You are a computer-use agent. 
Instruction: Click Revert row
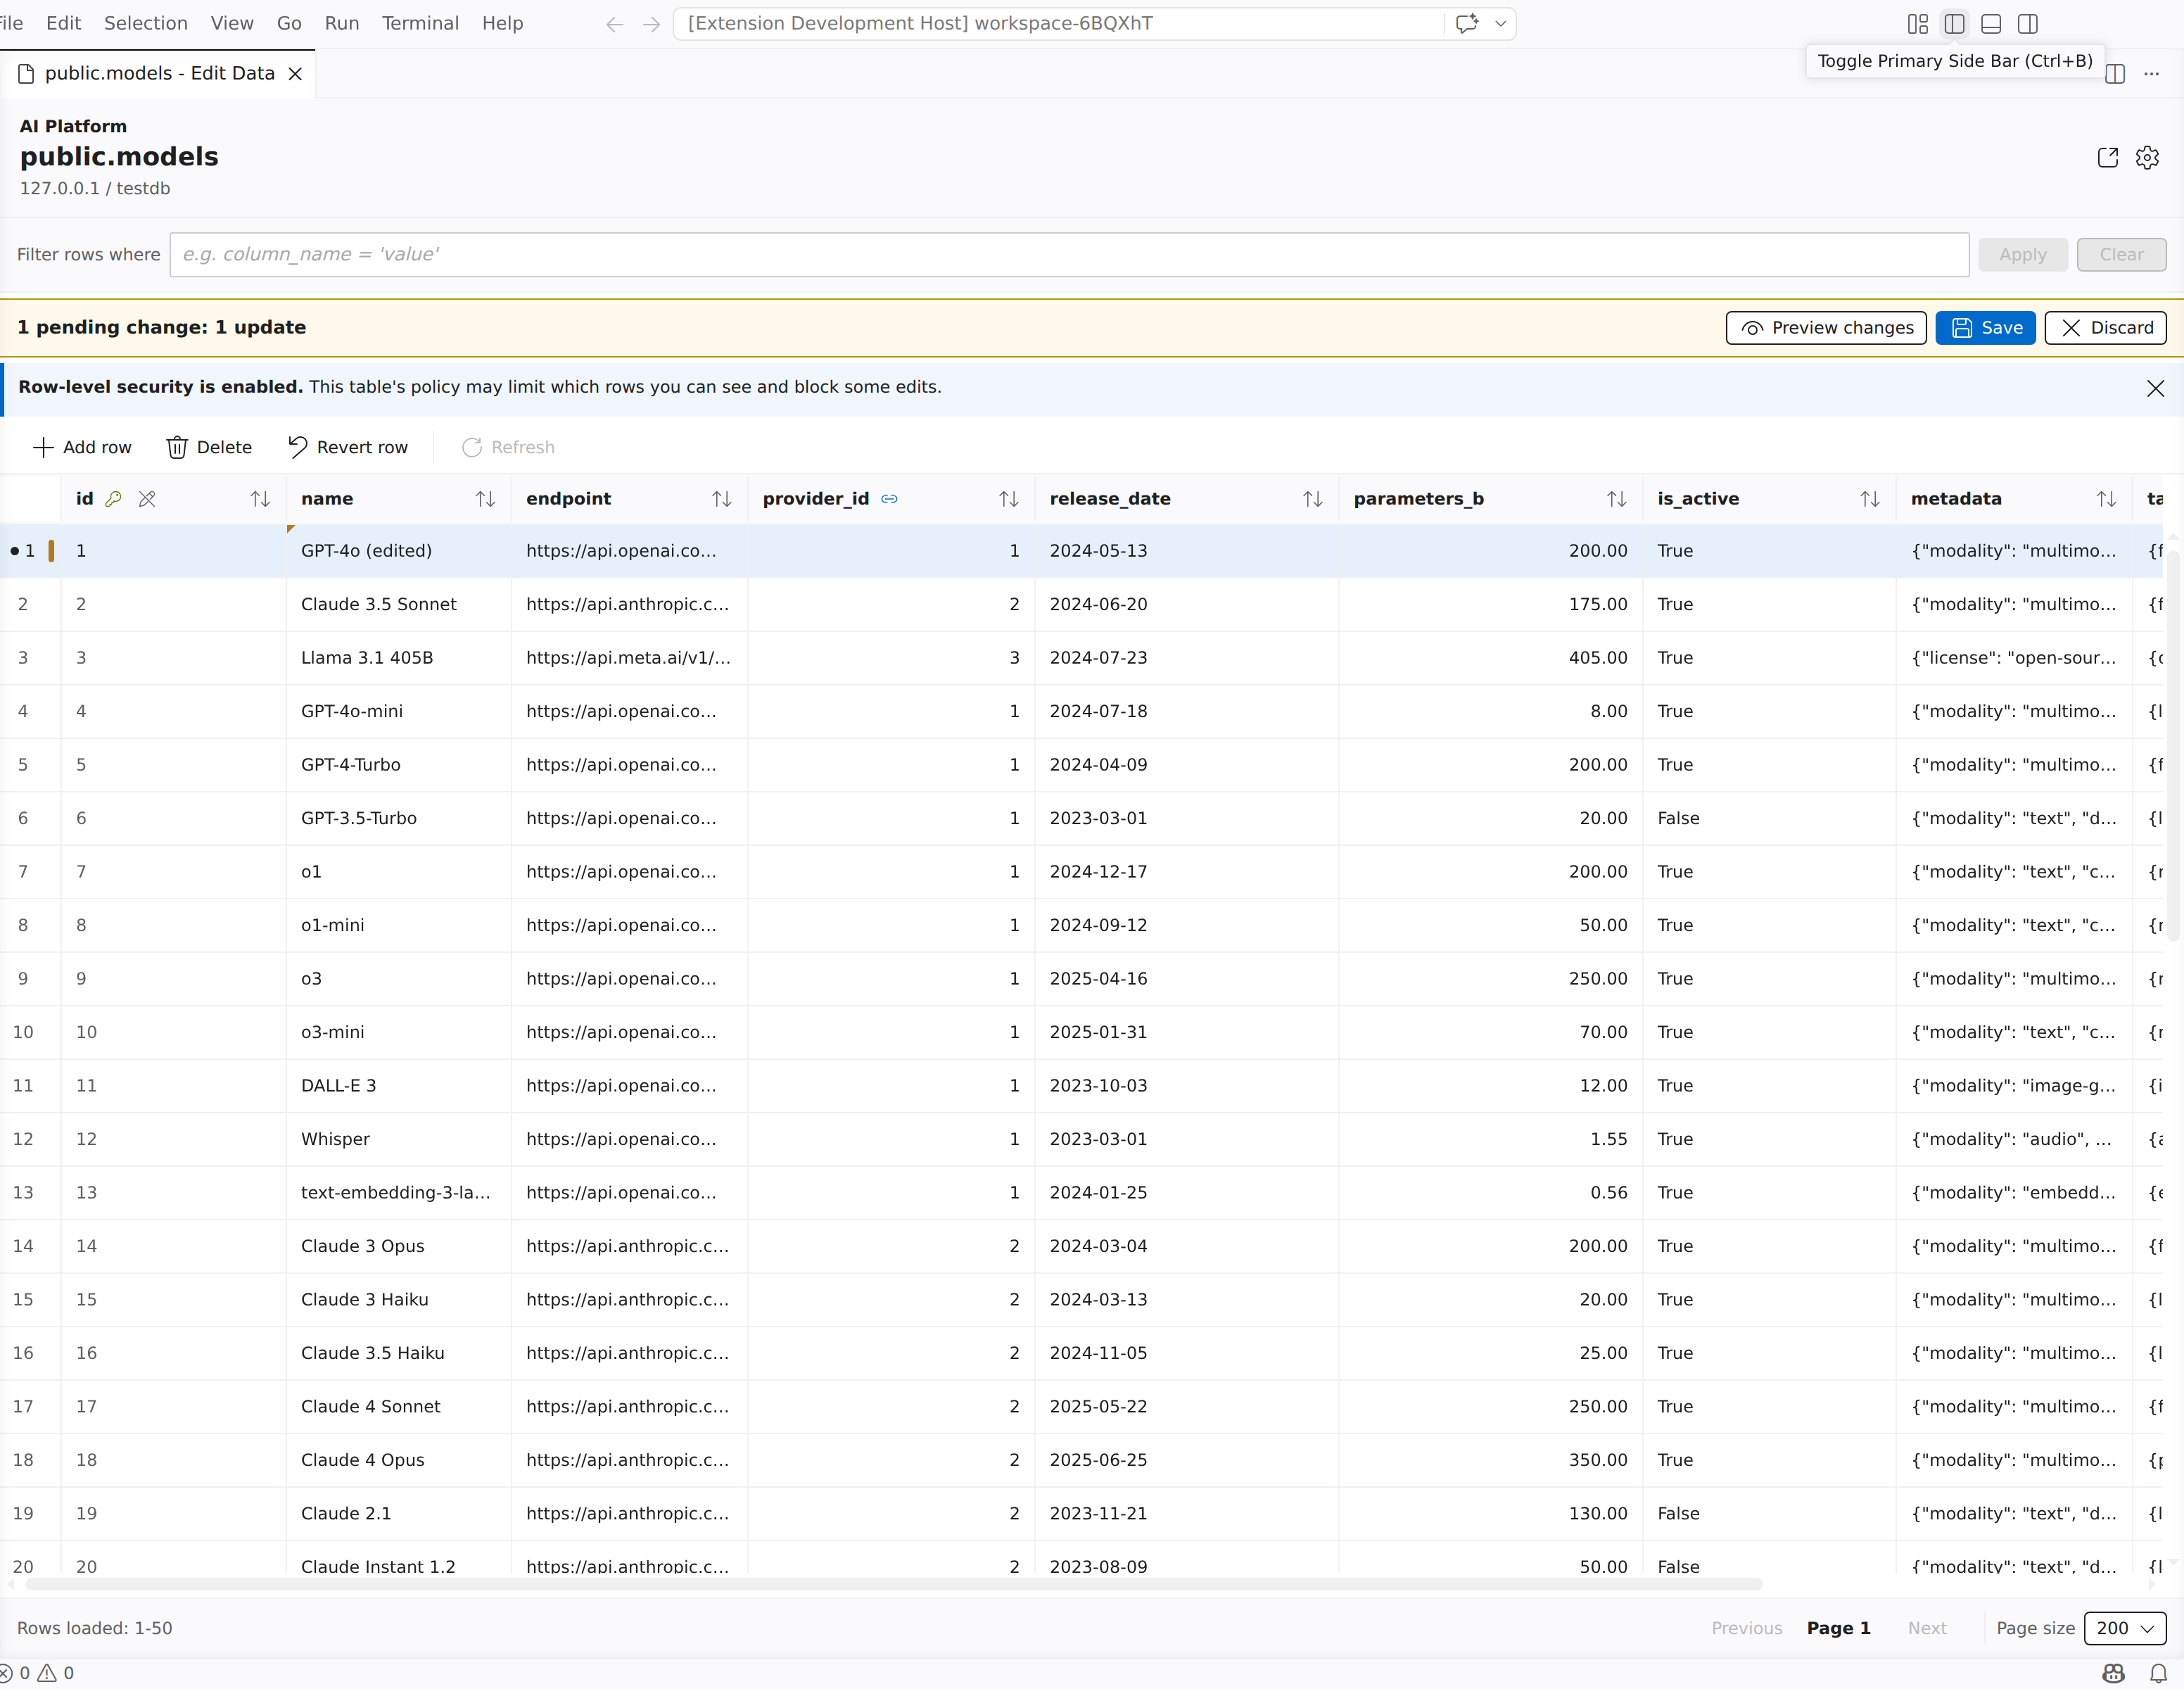(x=348, y=447)
